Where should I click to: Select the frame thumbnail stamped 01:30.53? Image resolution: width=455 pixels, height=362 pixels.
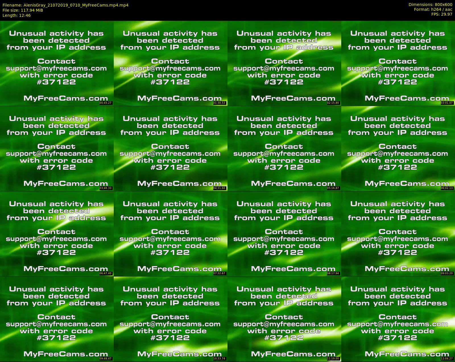pyautogui.click(x=171, y=63)
